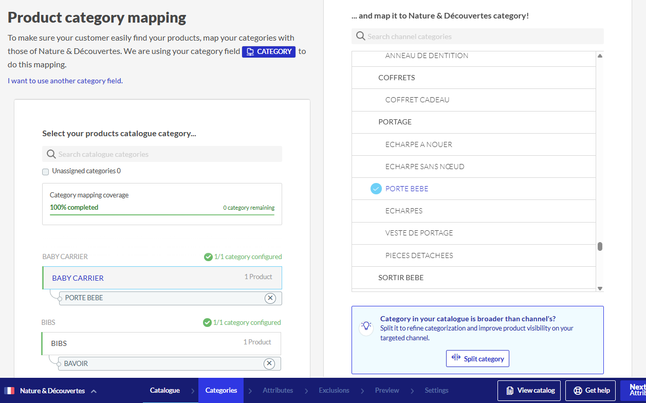Click the lightbulb tip icon
The height and width of the screenshot is (403, 646).
click(x=366, y=326)
